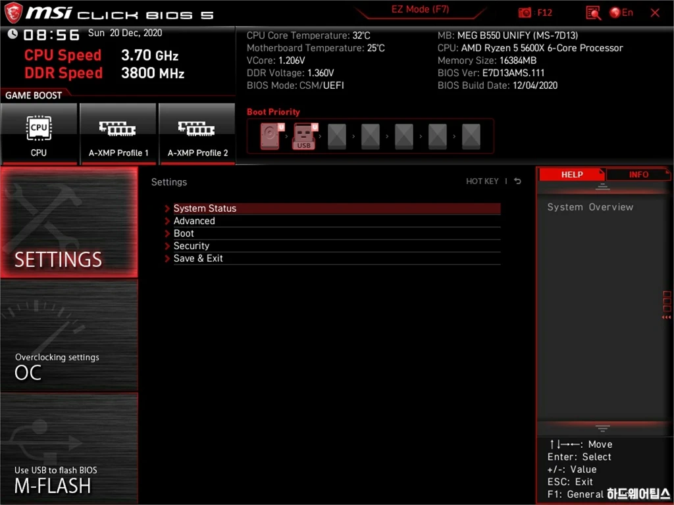This screenshot has height=505, width=674.
Task: Click the clock icon beside the time
Action: click(x=13, y=34)
